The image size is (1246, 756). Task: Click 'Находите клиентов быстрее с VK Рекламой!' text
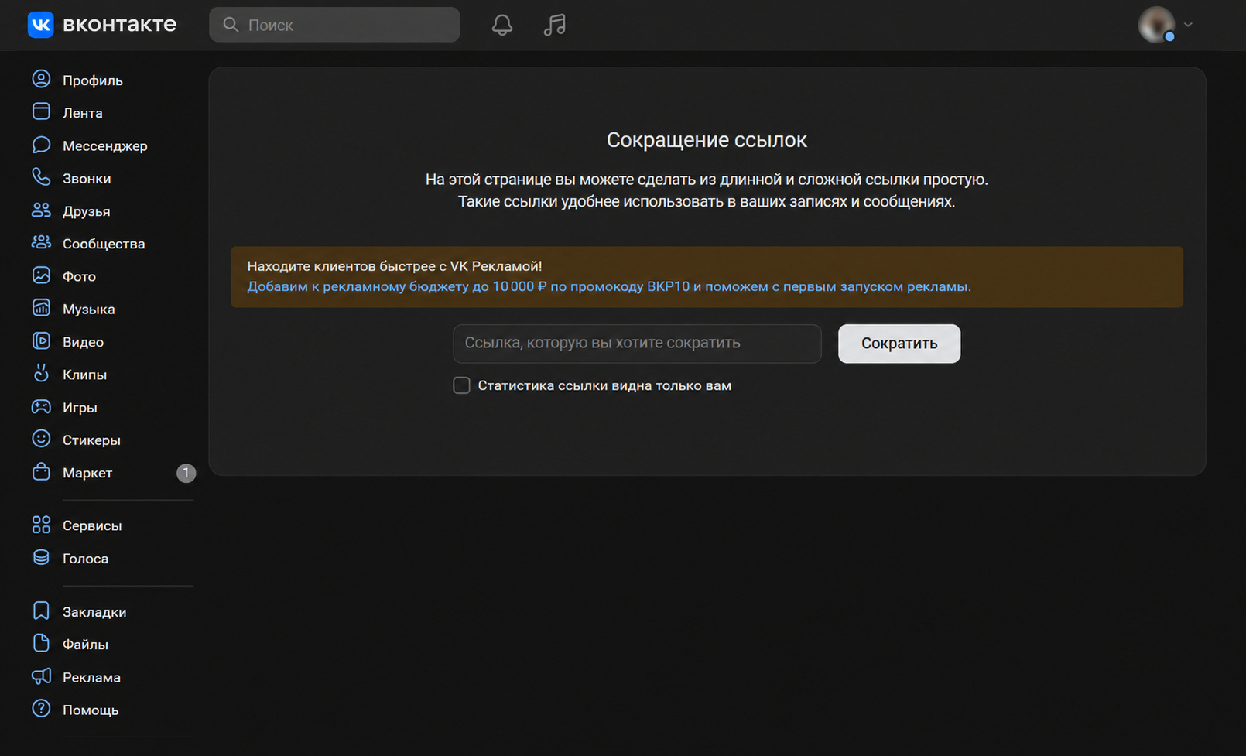(395, 266)
